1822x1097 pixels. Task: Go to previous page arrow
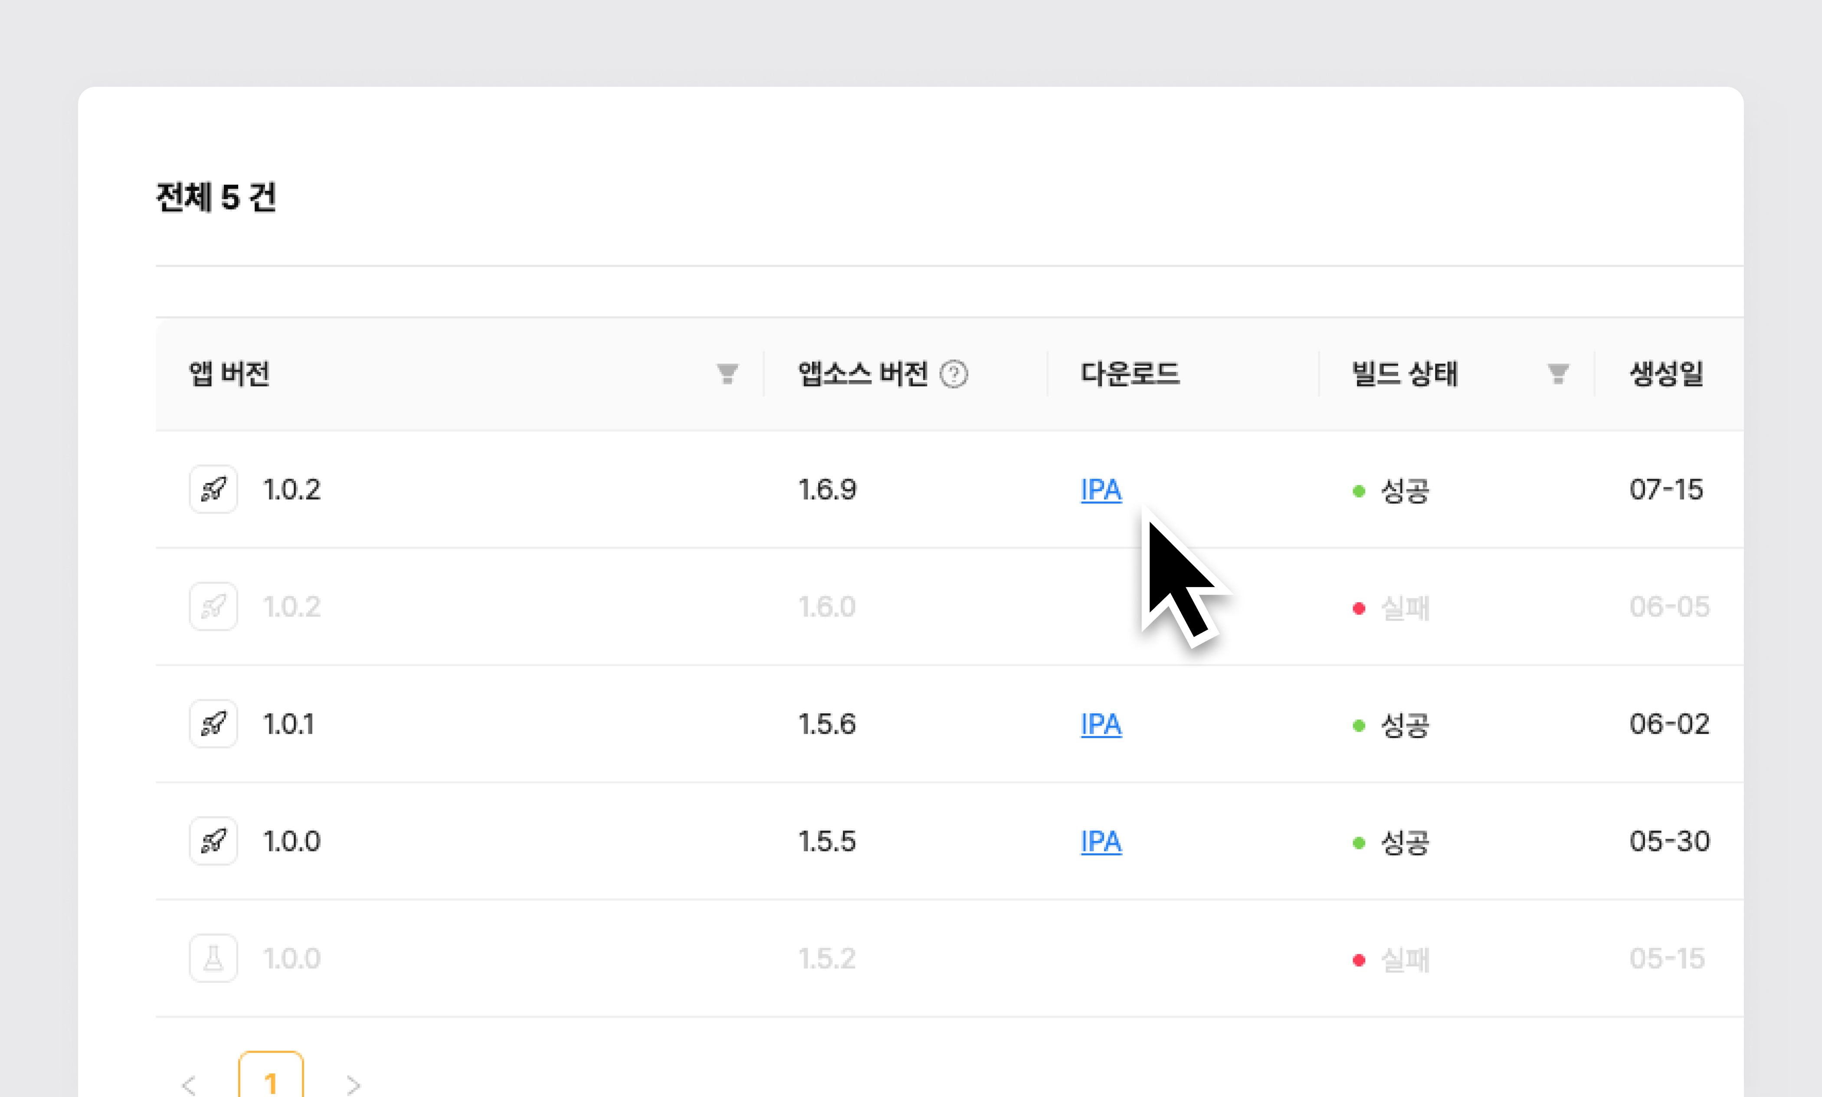[189, 1084]
